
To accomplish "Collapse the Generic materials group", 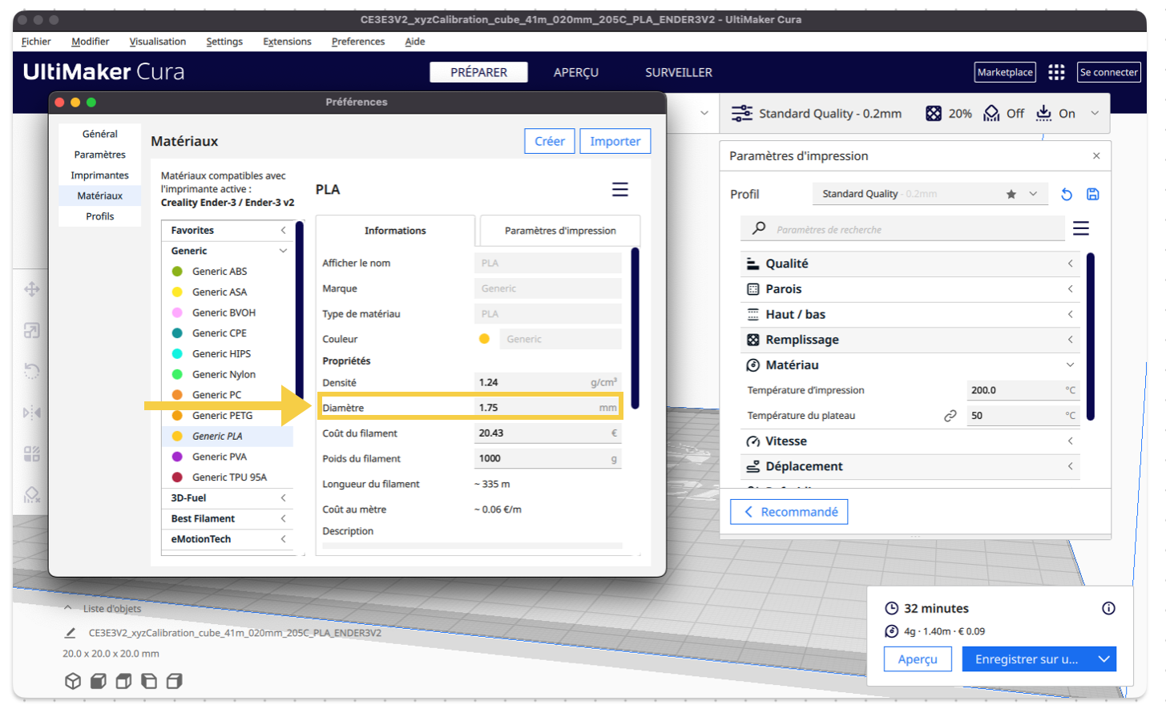I will 283,251.
